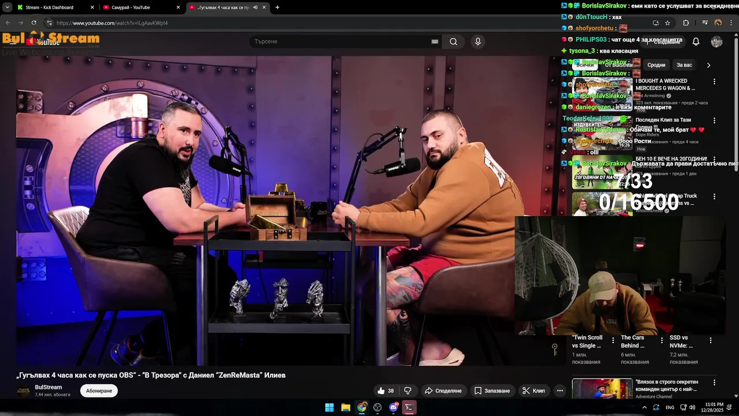Viewport: 739px width, 416px height.
Task: Open БЕН 10 Е ВЕЧЕ НА 20ГОДИНИ video
Action: [671, 159]
